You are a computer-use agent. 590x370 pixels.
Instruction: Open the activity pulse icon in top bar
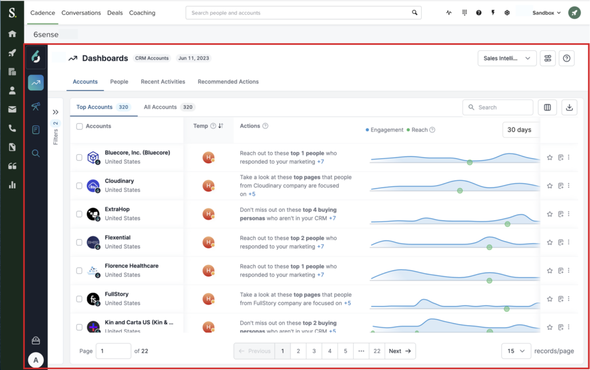click(x=449, y=13)
